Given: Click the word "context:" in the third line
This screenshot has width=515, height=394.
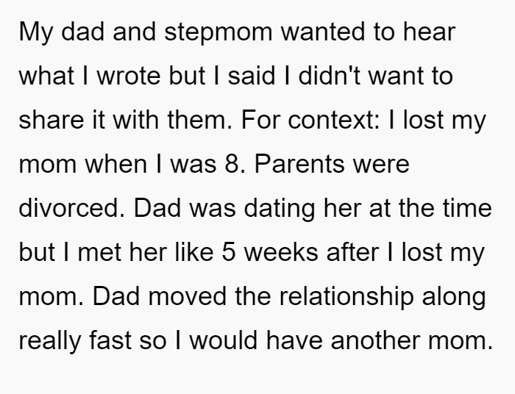Looking at the screenshot, I should click(334, 120).
